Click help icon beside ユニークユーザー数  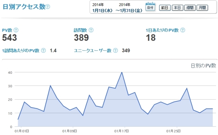[116, 51]
